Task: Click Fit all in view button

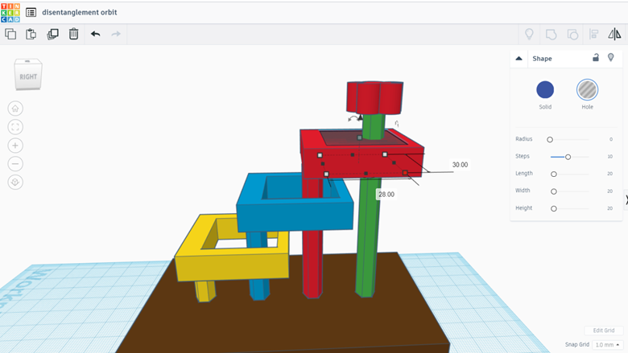Action: pyautogui.click(x=15, y=127)
